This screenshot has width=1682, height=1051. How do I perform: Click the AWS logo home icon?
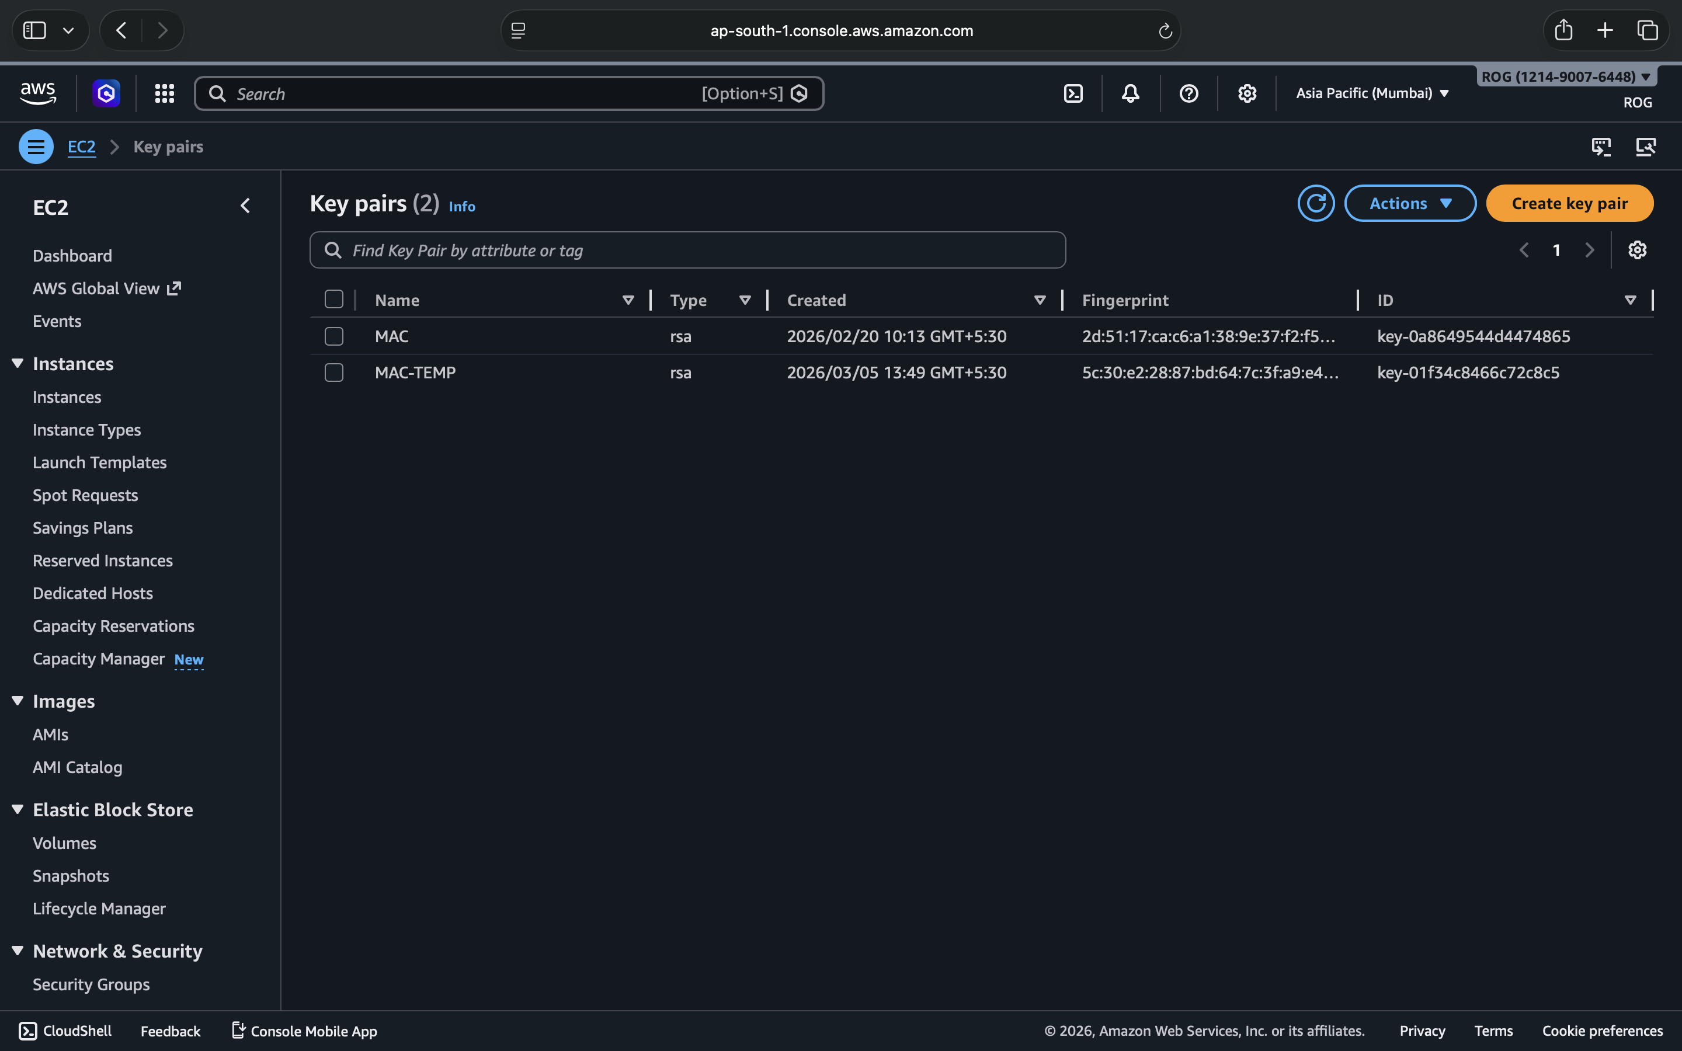click(x=37, y=93)
